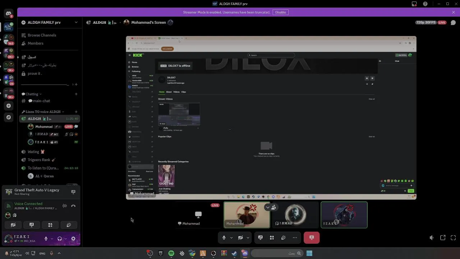Viewport: 460px width, 259px height.
Task: Join the Wating voice channel
Action: coord(49,152)
